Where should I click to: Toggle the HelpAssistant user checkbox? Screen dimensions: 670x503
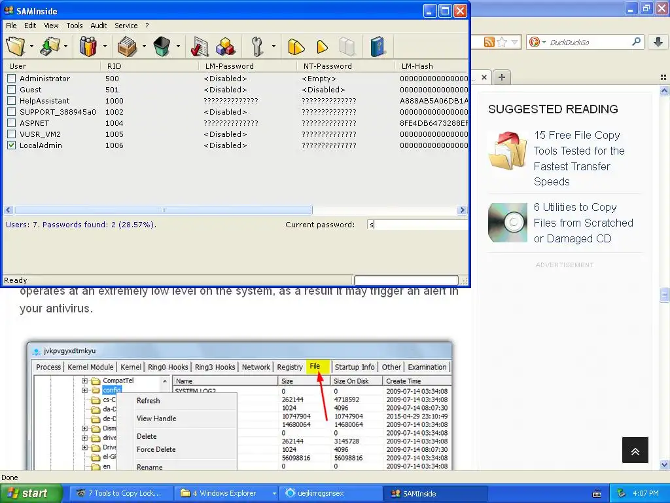(x=12, y=100)
